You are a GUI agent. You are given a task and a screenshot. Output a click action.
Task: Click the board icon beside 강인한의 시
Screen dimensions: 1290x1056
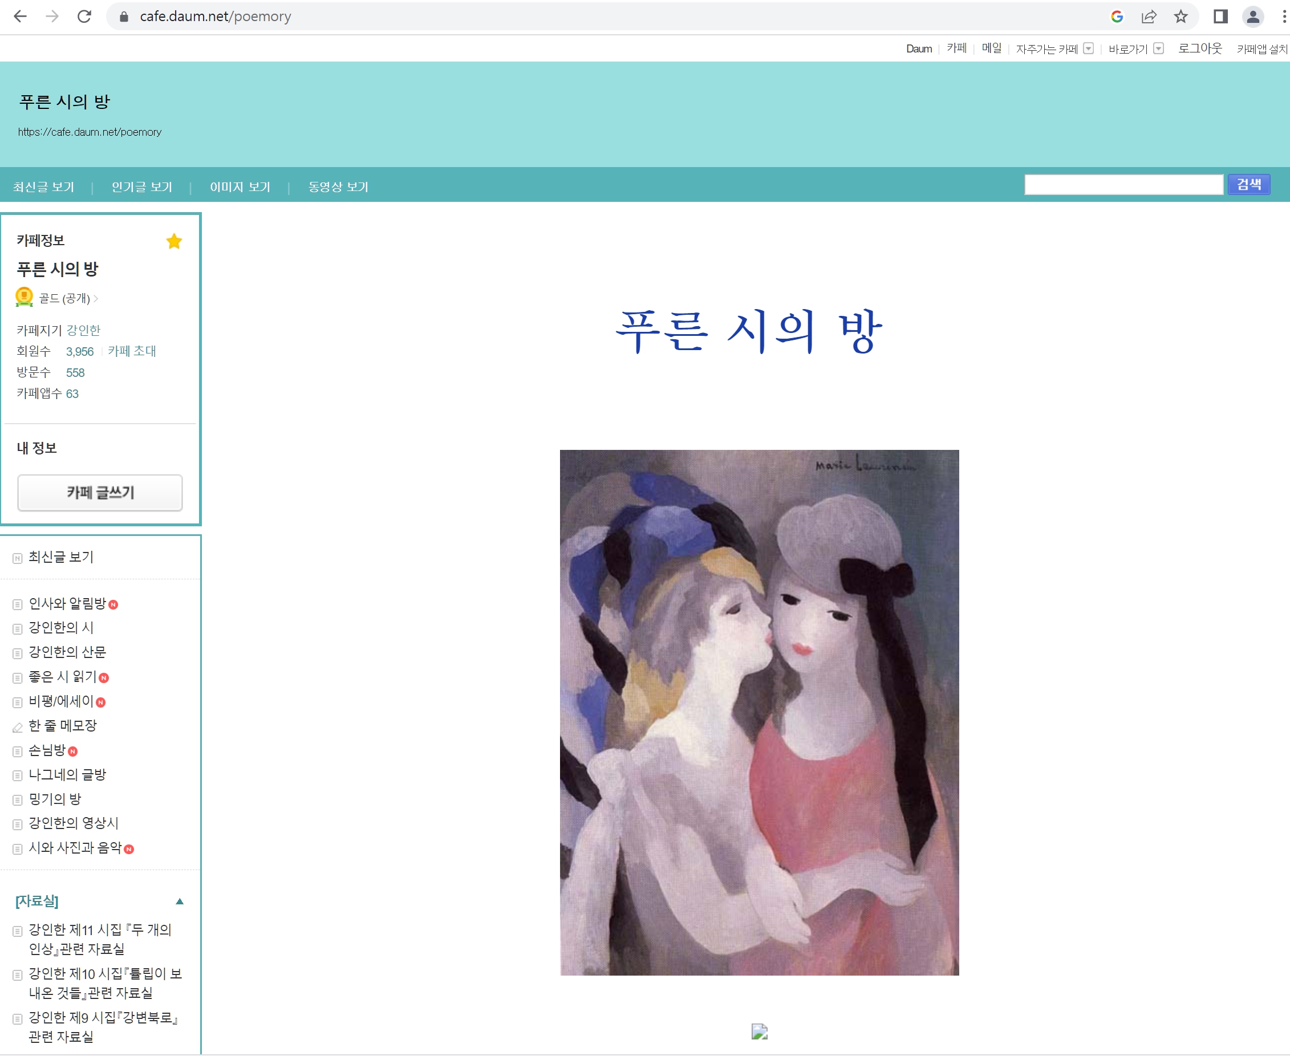tap(17, 628)
